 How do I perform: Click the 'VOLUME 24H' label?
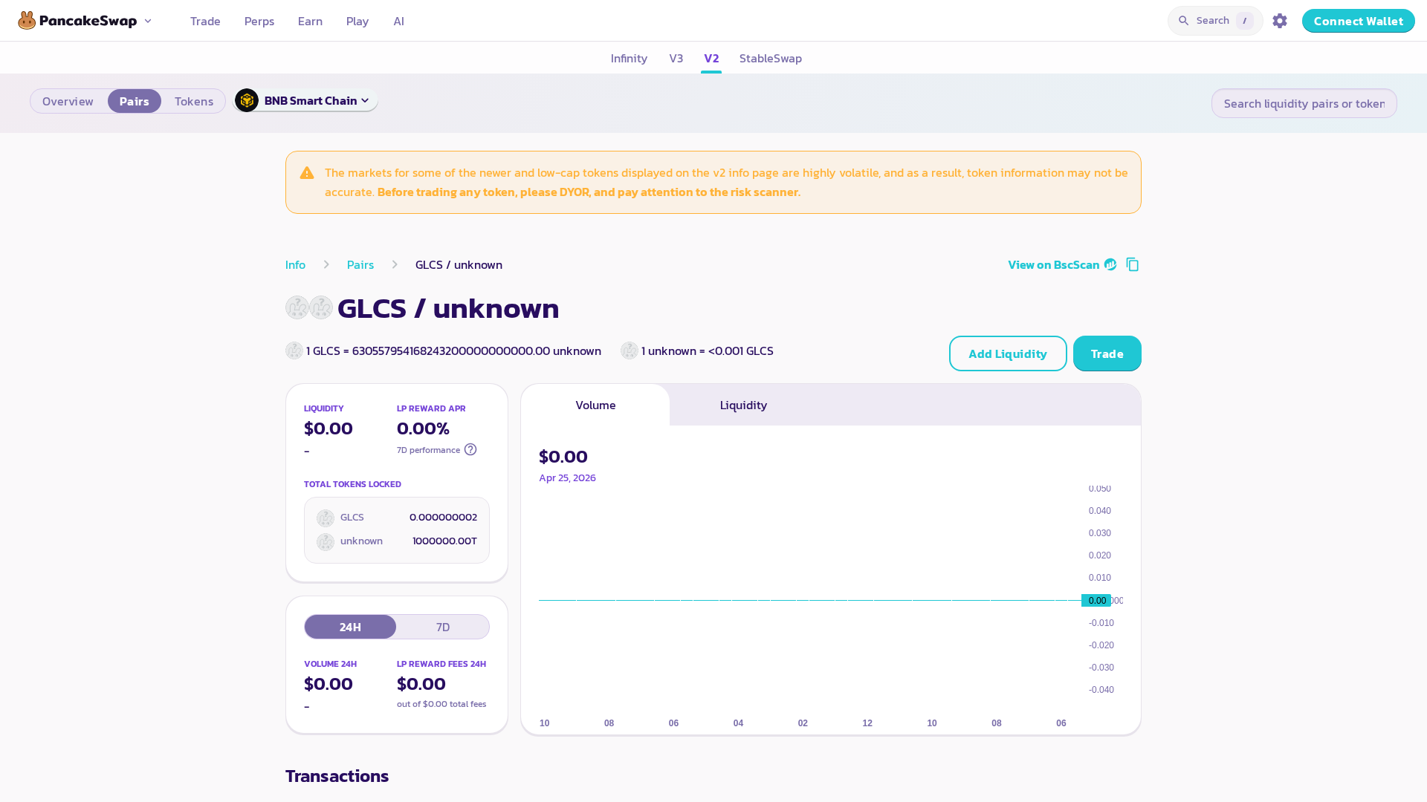tap(330, 664)
